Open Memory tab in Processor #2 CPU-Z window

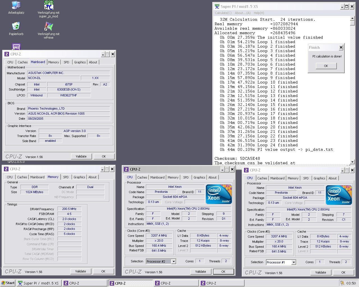(x=173, y=177)
